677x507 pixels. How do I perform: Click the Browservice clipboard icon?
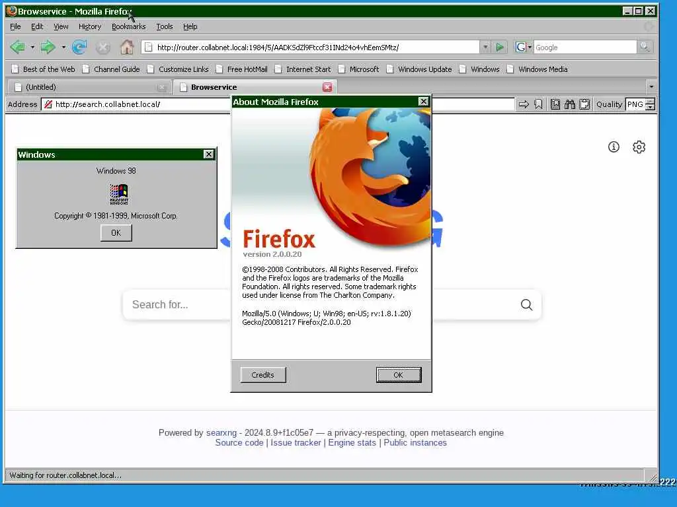pyautogui.click(x=584, y=104)
